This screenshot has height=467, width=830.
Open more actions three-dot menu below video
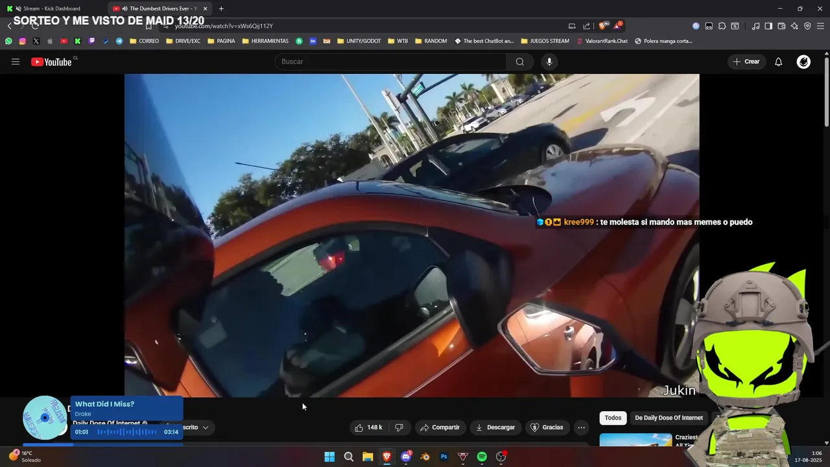(581, 427)
